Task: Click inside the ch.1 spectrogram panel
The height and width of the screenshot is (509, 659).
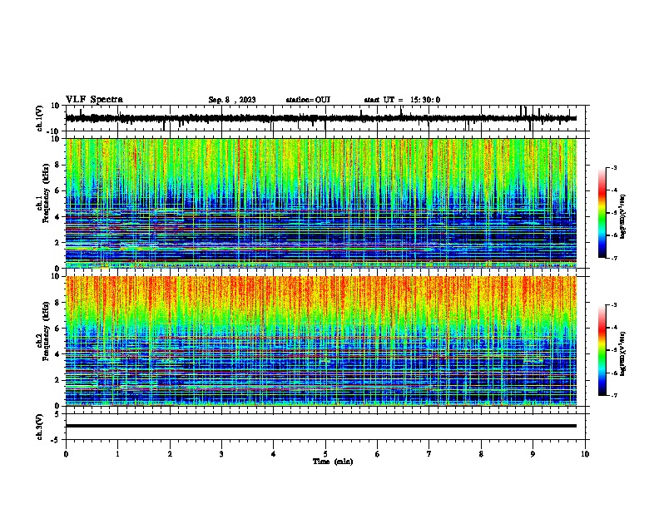Action: (321, 203)
